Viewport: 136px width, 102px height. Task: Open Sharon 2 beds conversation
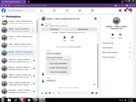coord(18,38)
